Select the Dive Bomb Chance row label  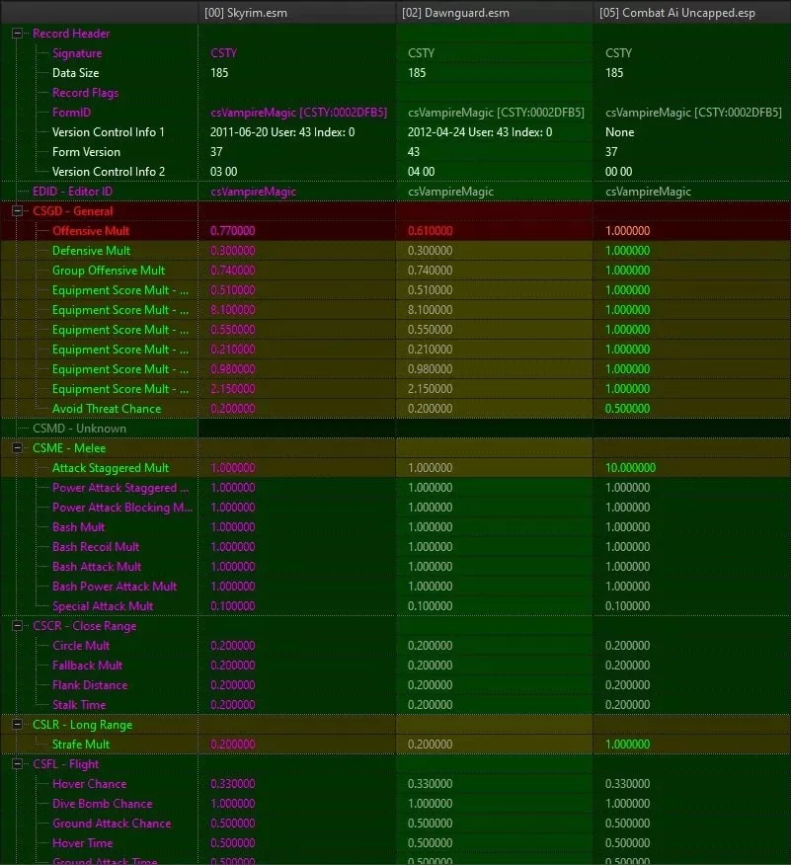pos(102,804)
